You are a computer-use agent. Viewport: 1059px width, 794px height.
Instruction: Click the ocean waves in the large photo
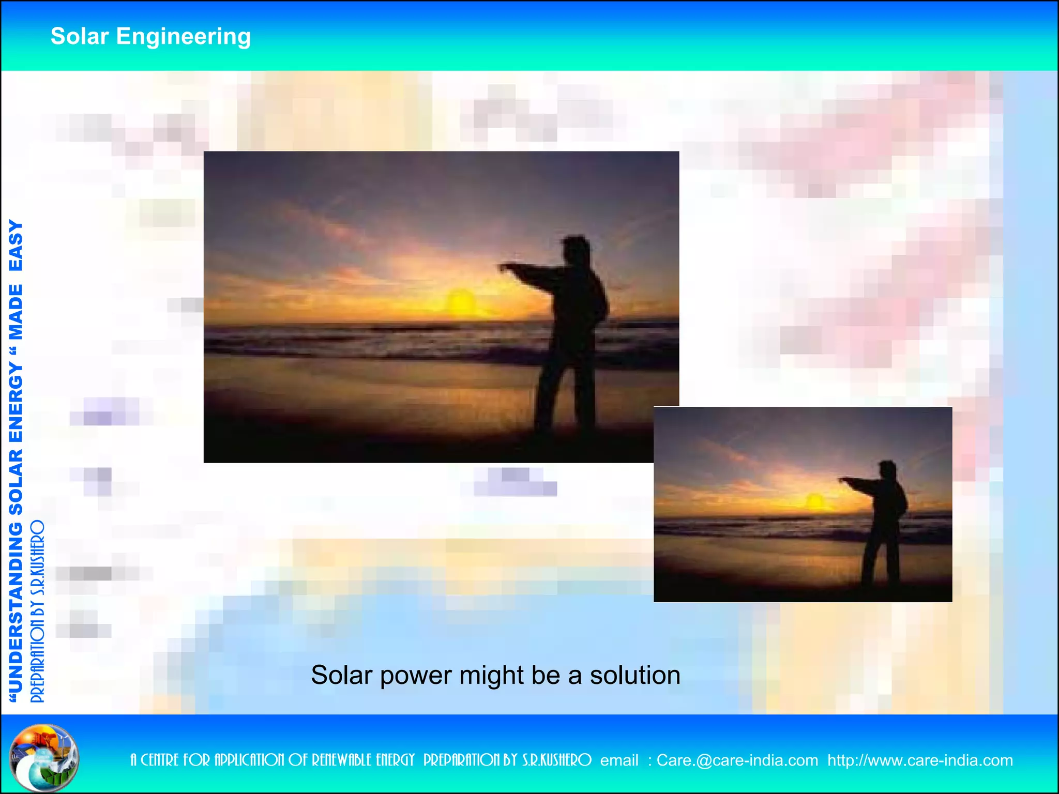tap(362, 341)
